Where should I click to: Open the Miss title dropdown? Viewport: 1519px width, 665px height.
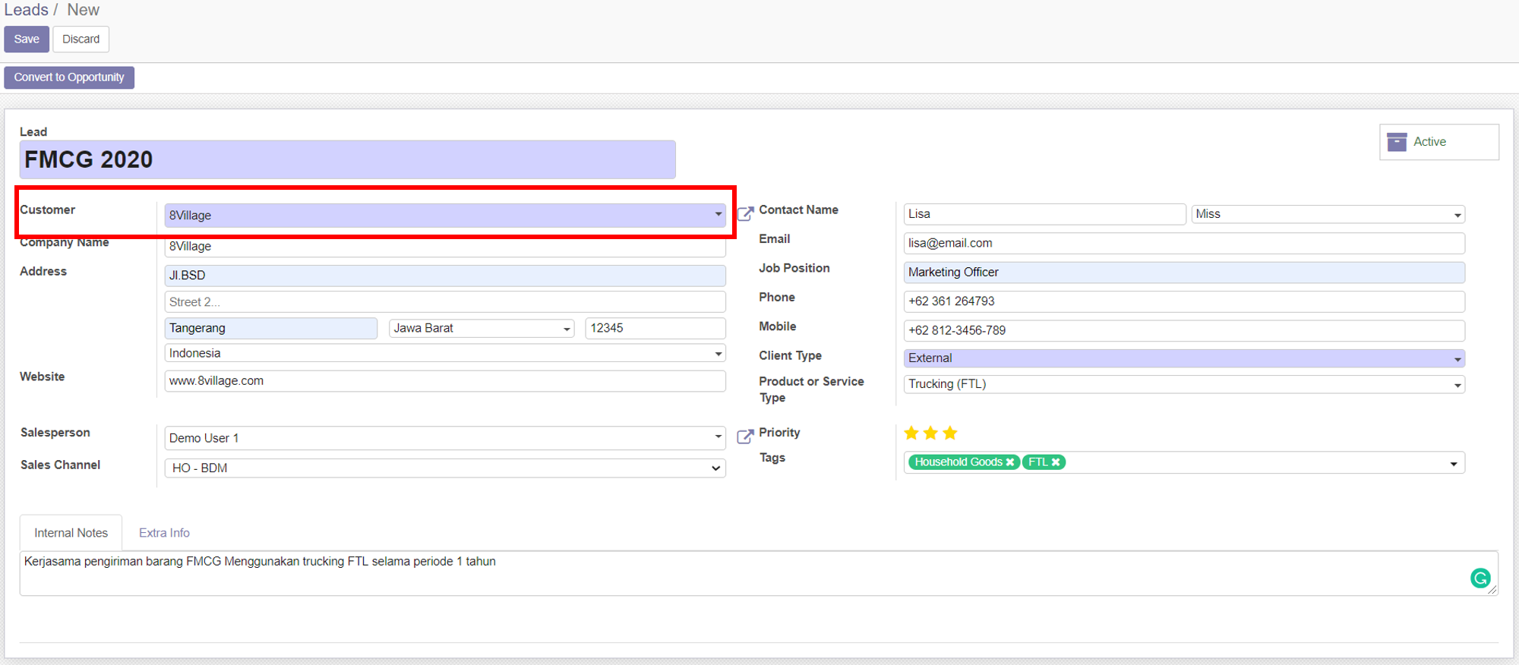pos(1457,216)
